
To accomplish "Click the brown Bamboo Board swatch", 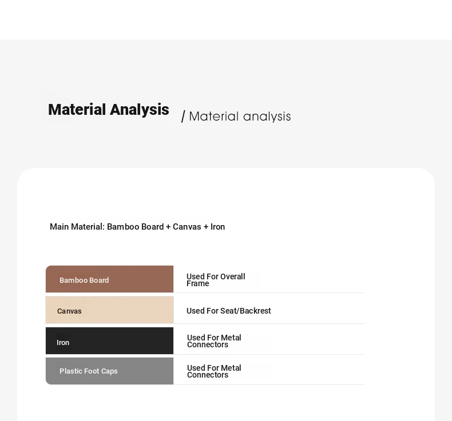I will click(x=109, y=279).
